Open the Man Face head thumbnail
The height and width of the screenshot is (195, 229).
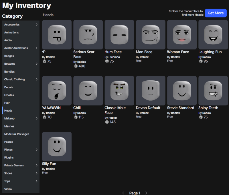point(151,35)
